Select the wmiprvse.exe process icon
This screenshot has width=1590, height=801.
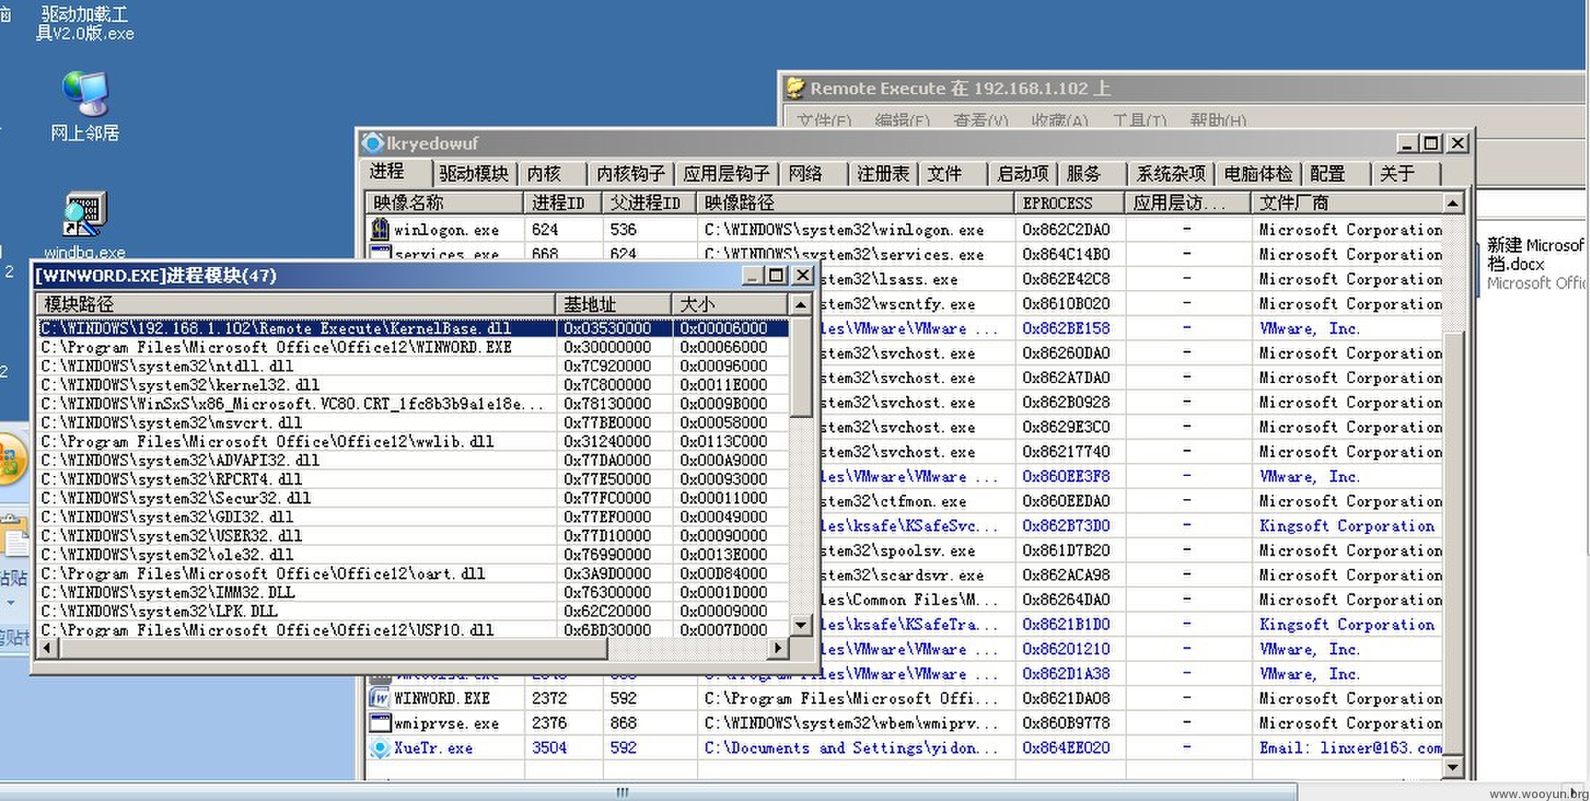pos(380,723)
